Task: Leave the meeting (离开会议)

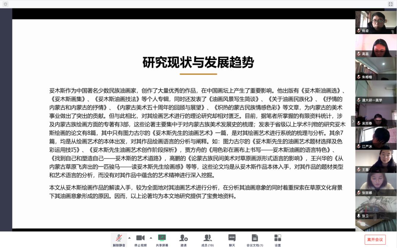Action: tap(375, 240)
